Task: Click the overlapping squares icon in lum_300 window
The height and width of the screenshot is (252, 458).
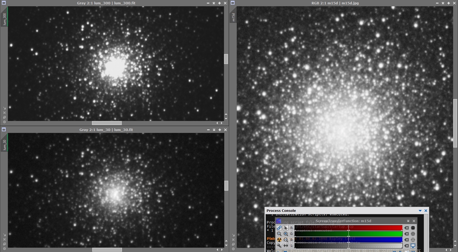Action: click(x=4, y=117)
